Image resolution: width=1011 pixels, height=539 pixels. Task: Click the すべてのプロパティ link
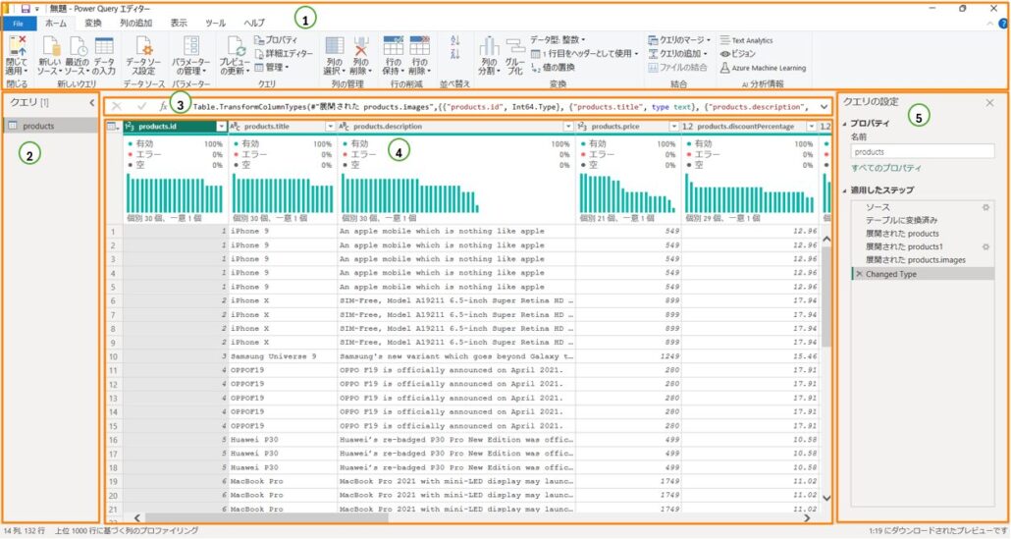[x=884, y=170]
